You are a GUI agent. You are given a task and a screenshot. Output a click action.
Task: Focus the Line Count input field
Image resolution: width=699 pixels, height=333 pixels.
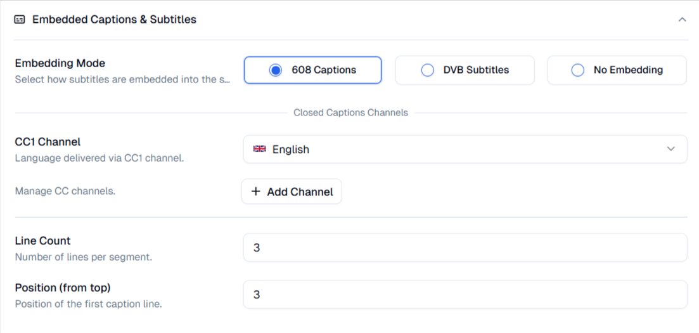(x=465, y=247)
